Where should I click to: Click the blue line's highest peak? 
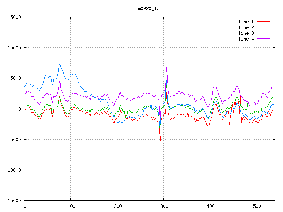pos(60,64)
